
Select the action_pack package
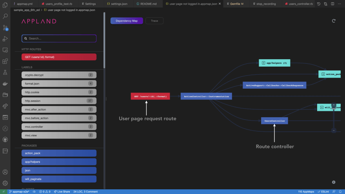(59, 153)
